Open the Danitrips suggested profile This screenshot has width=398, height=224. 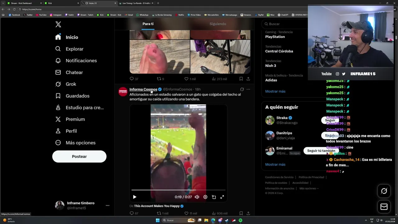coord(284,133)
